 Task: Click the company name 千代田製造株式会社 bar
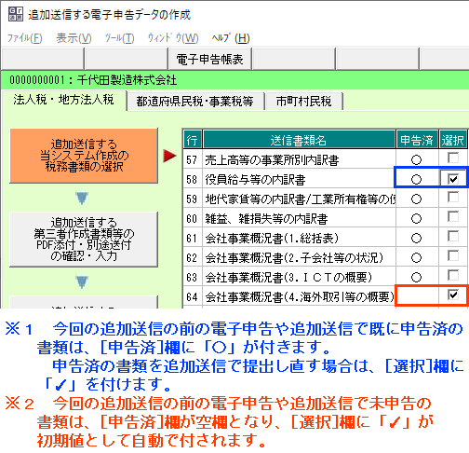[x=234, y=80]
